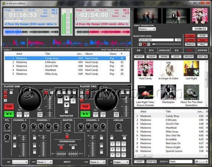Click Player Two Loop A button
Viewport: 212px width, 167px height.
click(95, 114)
